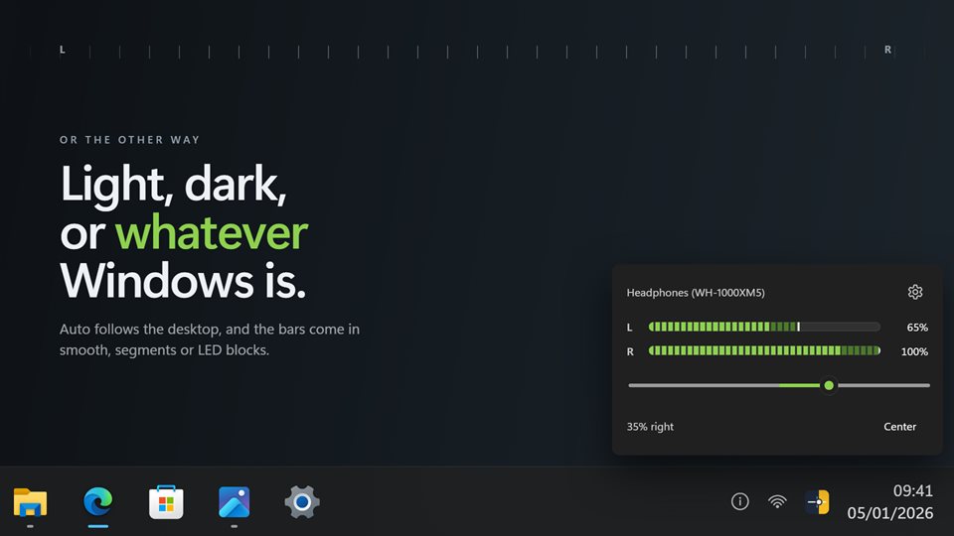The width and height of the screenshot is (954, 536).
Task: Click the green word whatever in headline
Action: coord(212,232)
